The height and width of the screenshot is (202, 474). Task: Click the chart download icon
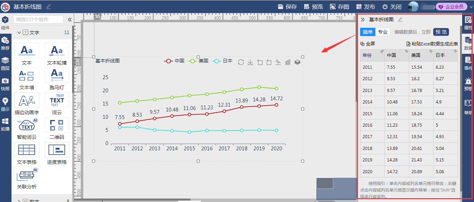pyautogui.click(x=250, y=62)
